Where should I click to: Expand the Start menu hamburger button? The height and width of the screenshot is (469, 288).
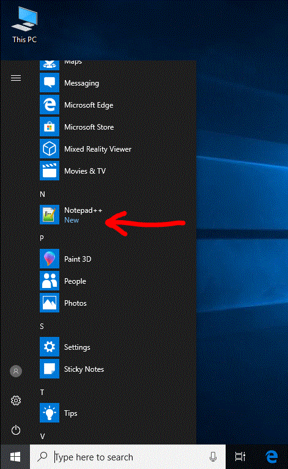tap(16, 78)
